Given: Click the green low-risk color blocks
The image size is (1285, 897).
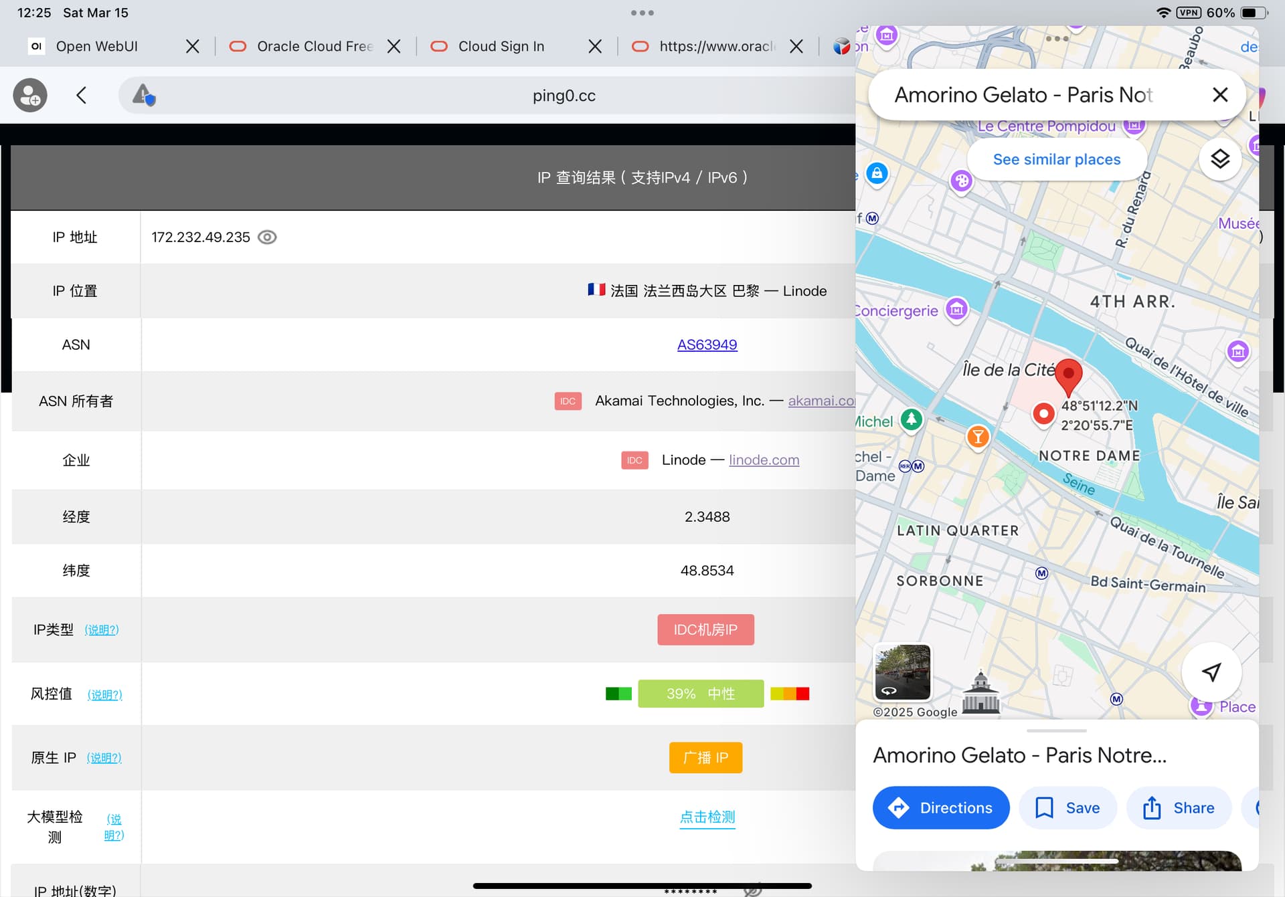Looking at the screenshot, I should pos(618,694).
